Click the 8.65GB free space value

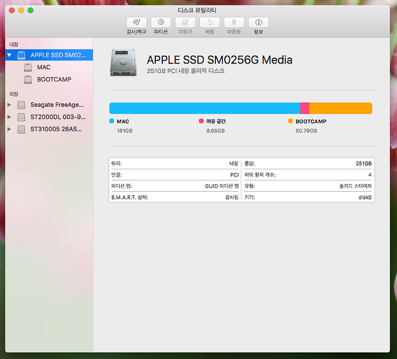click(x=215, y=131)
